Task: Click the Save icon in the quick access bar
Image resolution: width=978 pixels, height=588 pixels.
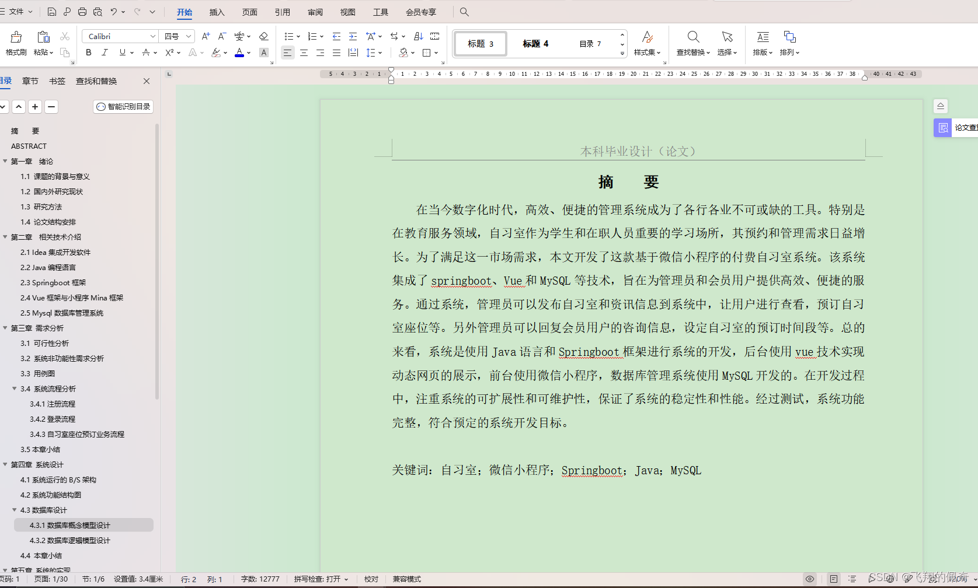Action: (x=52, y=12)
